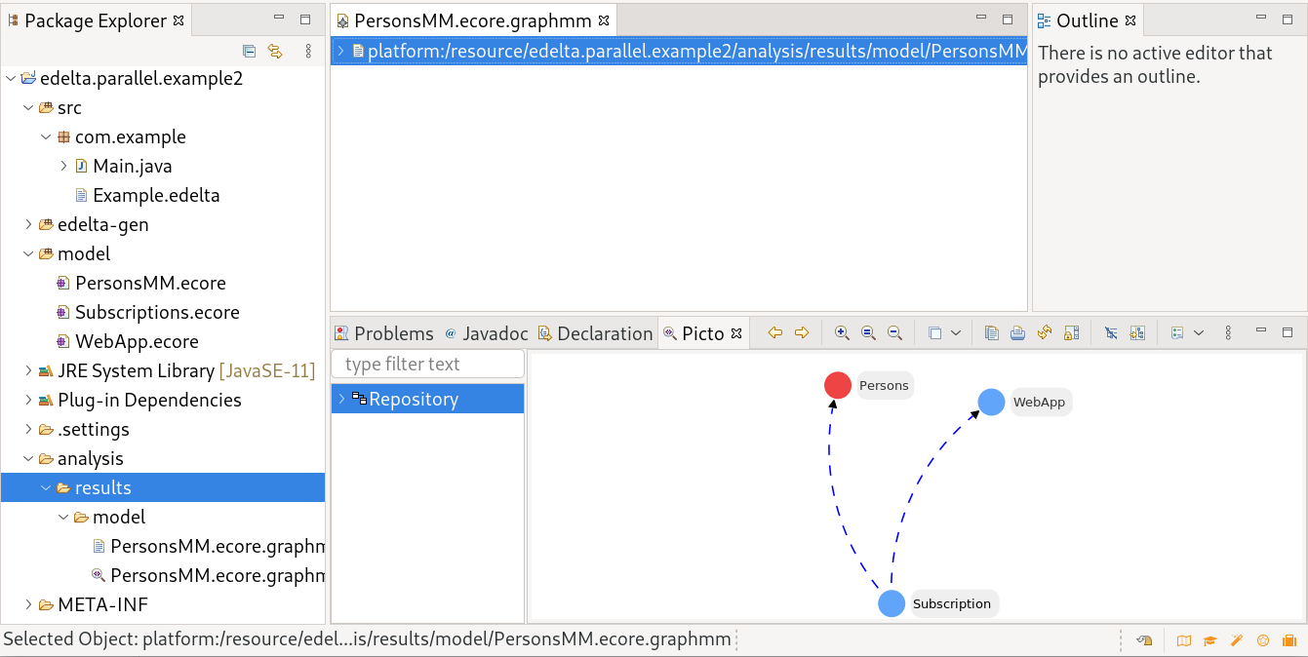Click inside the type filter text field
Viewport: 1308px width, 657px height.
coord(427,363)
